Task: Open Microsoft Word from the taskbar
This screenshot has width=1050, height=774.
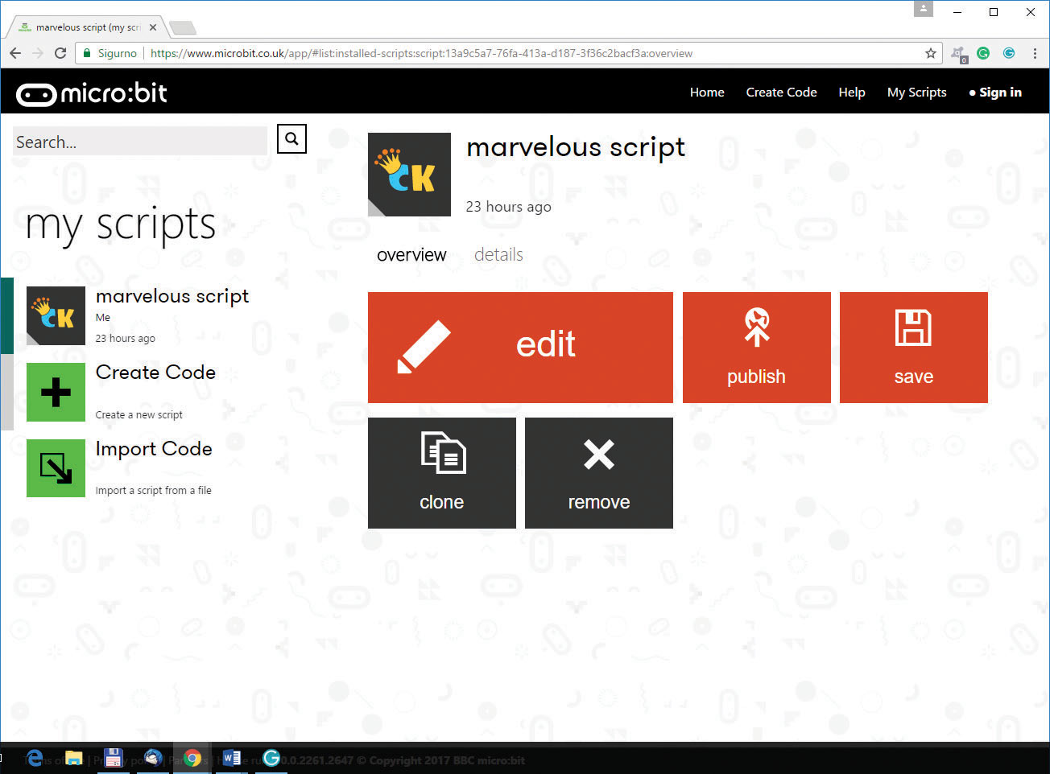Action: pyautogui.click(x=231, y=758)
